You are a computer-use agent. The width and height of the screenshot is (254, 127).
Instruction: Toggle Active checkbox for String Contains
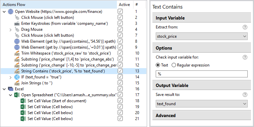[x=120, y=71]
